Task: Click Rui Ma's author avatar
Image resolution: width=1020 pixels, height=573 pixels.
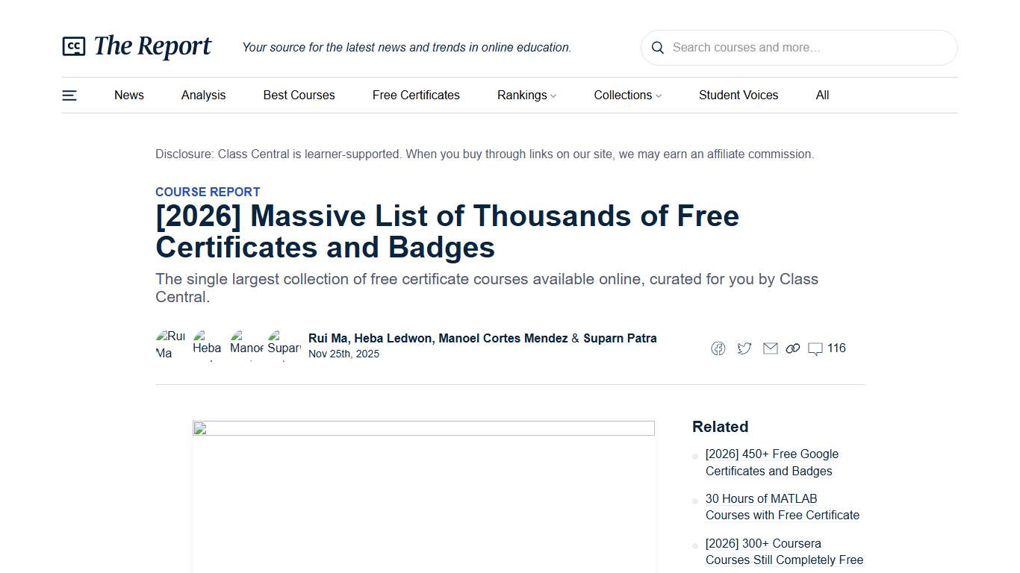Action: [x=170, y=345]
